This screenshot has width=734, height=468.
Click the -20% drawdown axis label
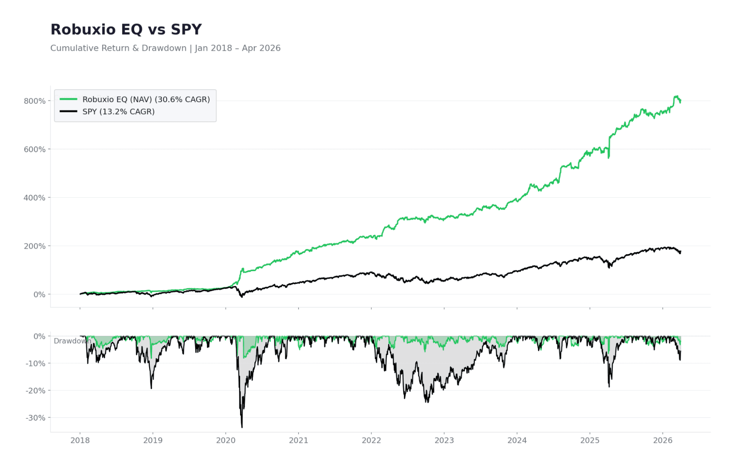[36, 391]
